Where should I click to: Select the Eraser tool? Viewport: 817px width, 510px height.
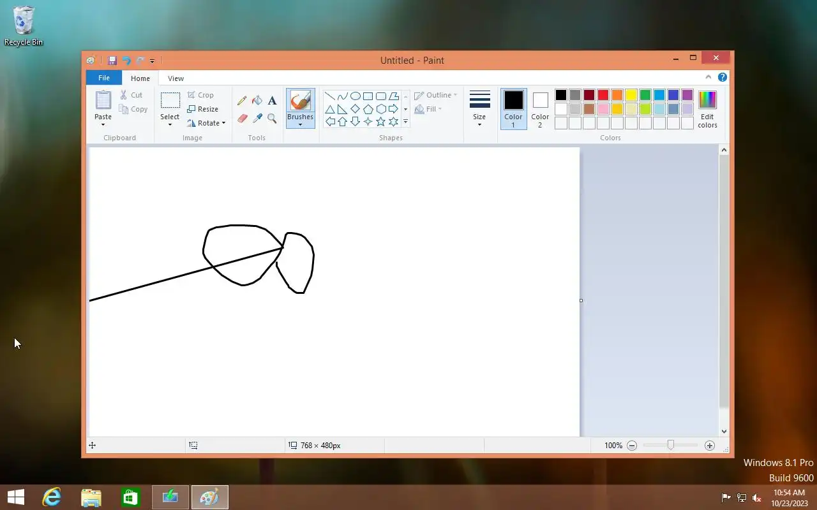(242, 119)
